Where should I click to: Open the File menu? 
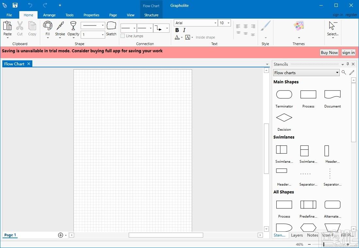click(9, 15)
